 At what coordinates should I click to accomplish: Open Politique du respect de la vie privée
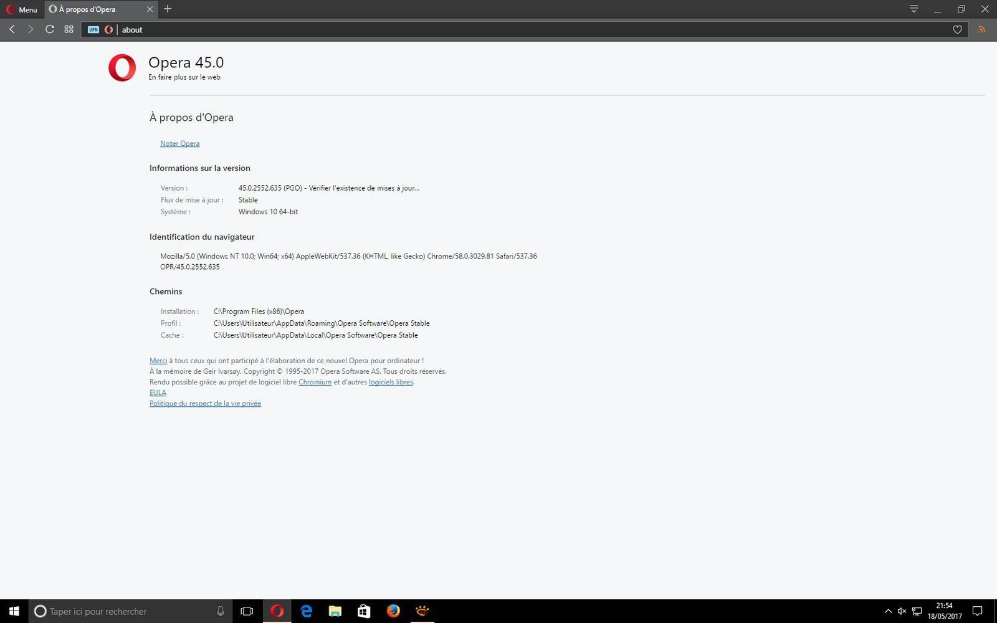[205, 404]
